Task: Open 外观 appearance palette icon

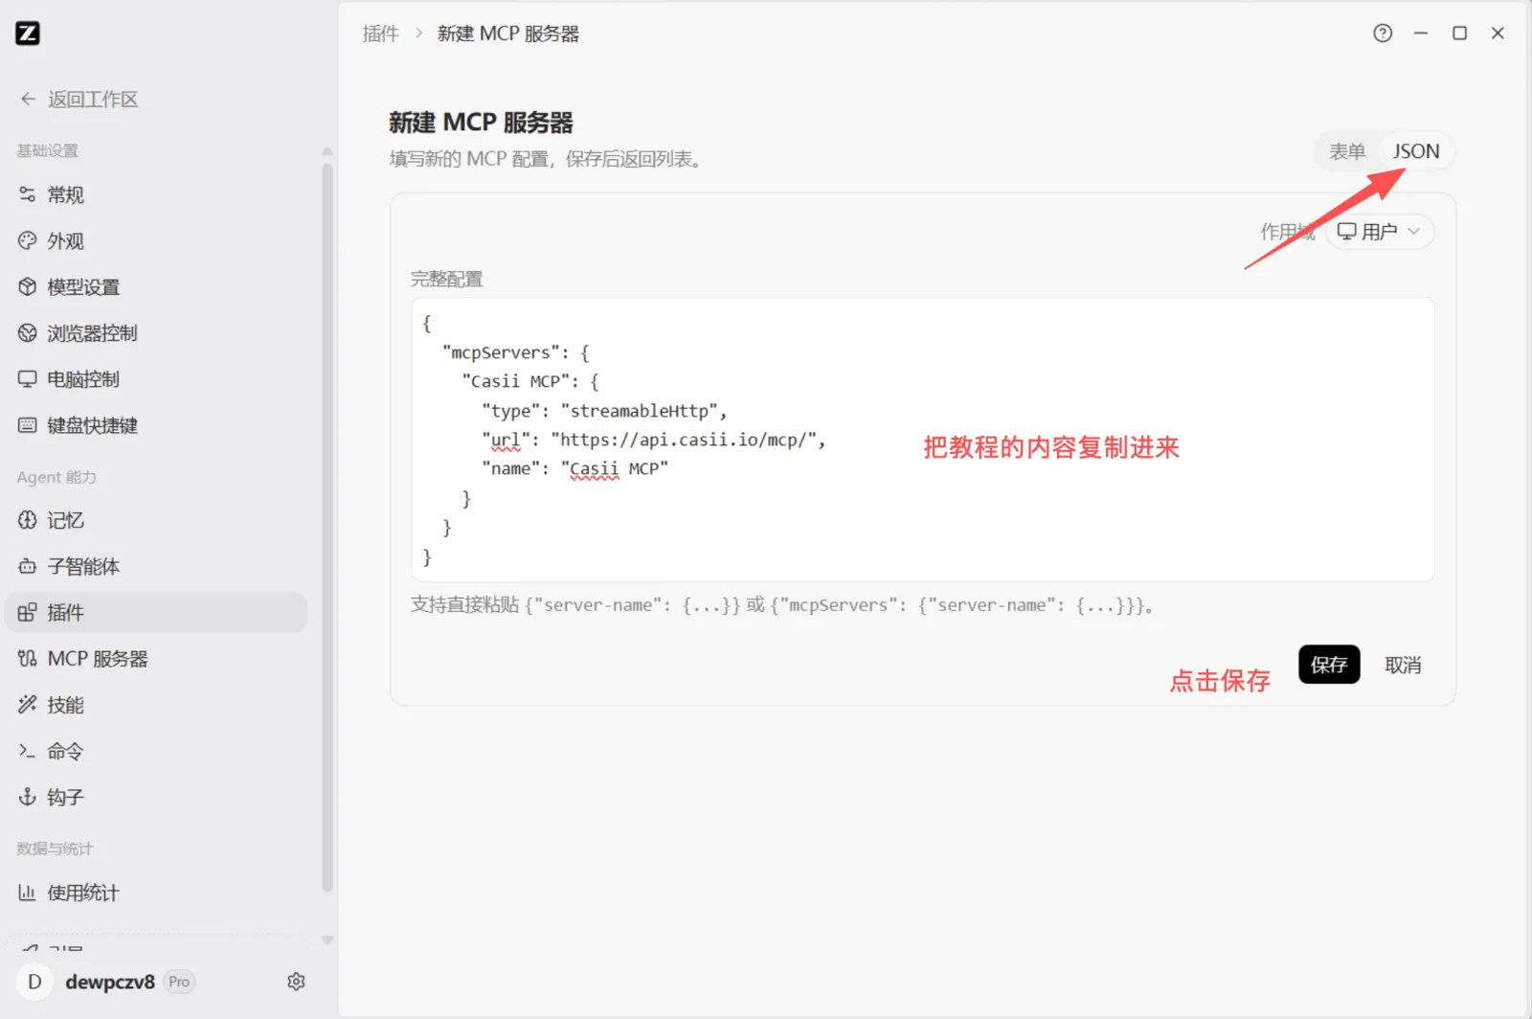Action: [x=28, y=240]
